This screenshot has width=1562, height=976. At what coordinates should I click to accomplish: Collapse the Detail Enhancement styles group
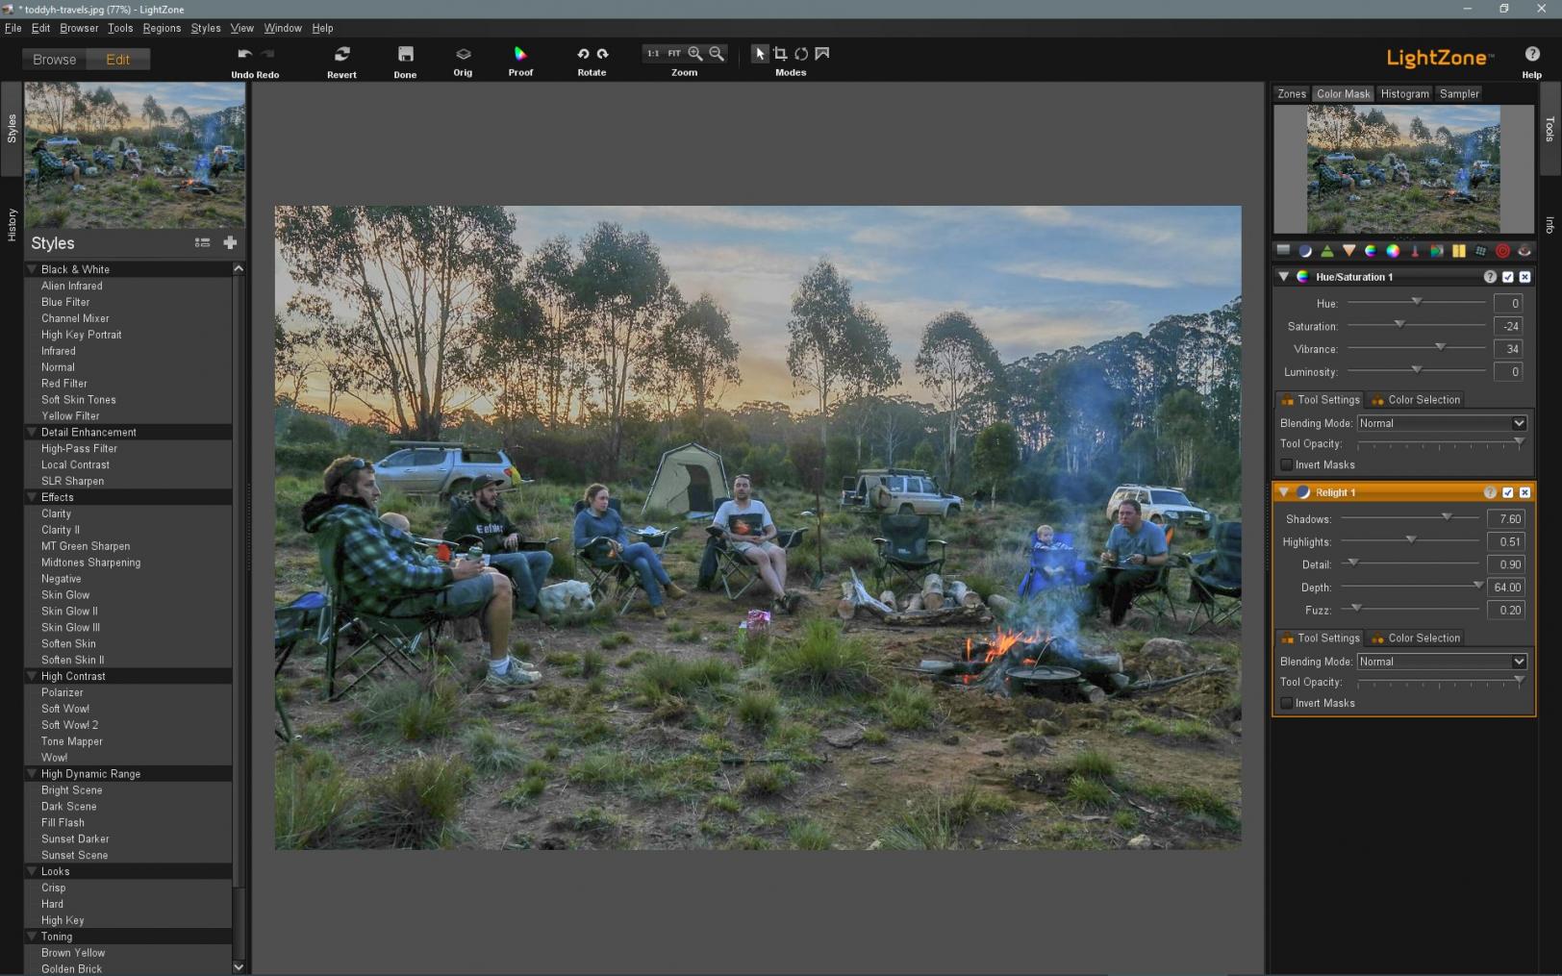click(32, 433)
